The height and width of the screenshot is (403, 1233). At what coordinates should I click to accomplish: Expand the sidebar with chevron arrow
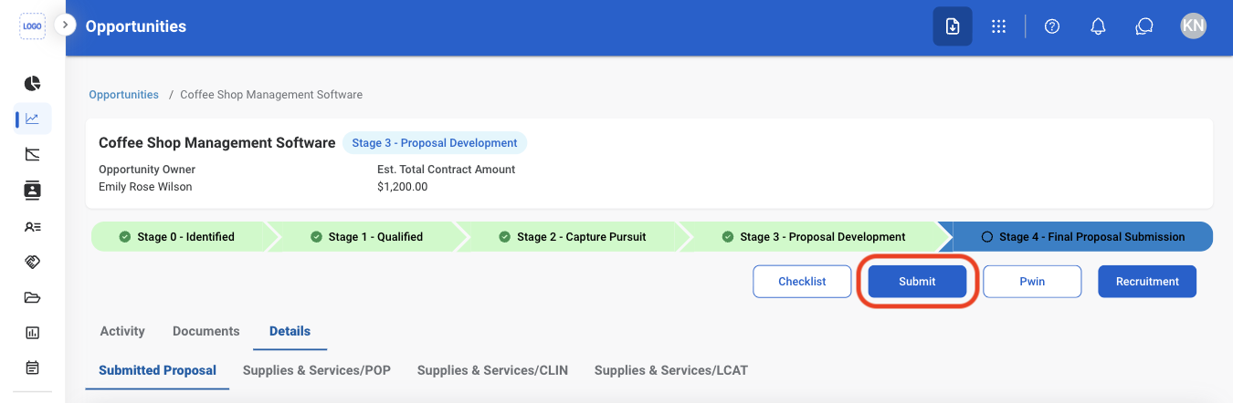[65, 25]
